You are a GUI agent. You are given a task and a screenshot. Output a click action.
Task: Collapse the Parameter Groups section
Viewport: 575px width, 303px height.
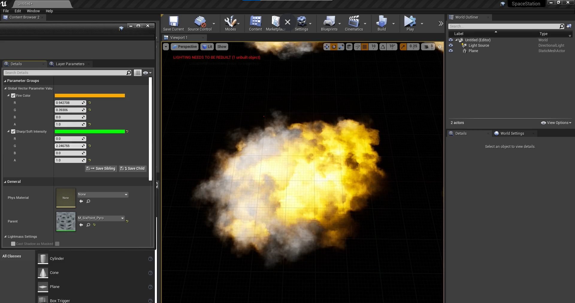click(x=5, y=81)
